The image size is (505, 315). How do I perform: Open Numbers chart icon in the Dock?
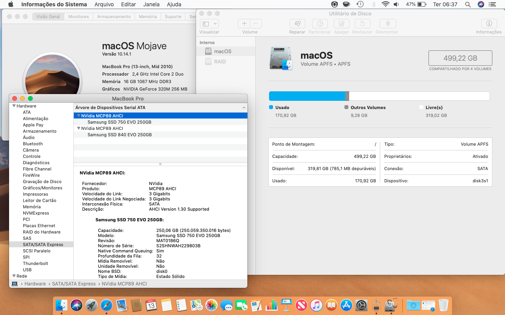coord(271,305)
